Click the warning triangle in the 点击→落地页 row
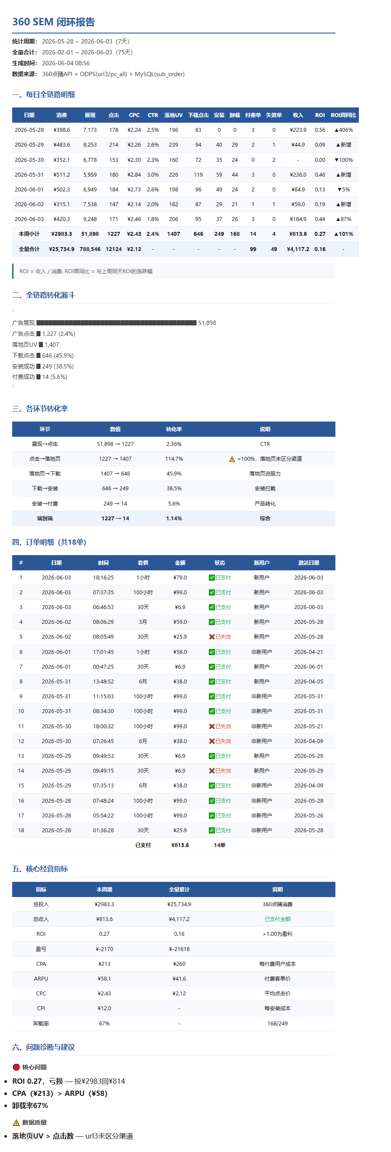Screen dimensions: 391x1152 (232, 459)
